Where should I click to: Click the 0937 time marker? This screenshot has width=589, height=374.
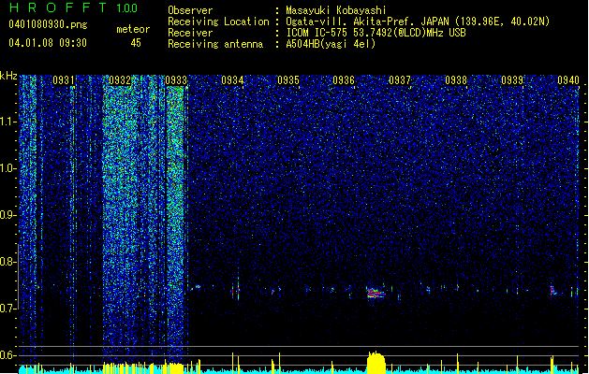400,80
